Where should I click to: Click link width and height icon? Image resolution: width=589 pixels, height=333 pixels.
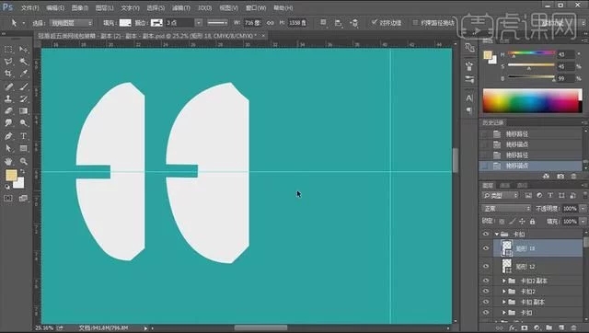tap(270, 23)
